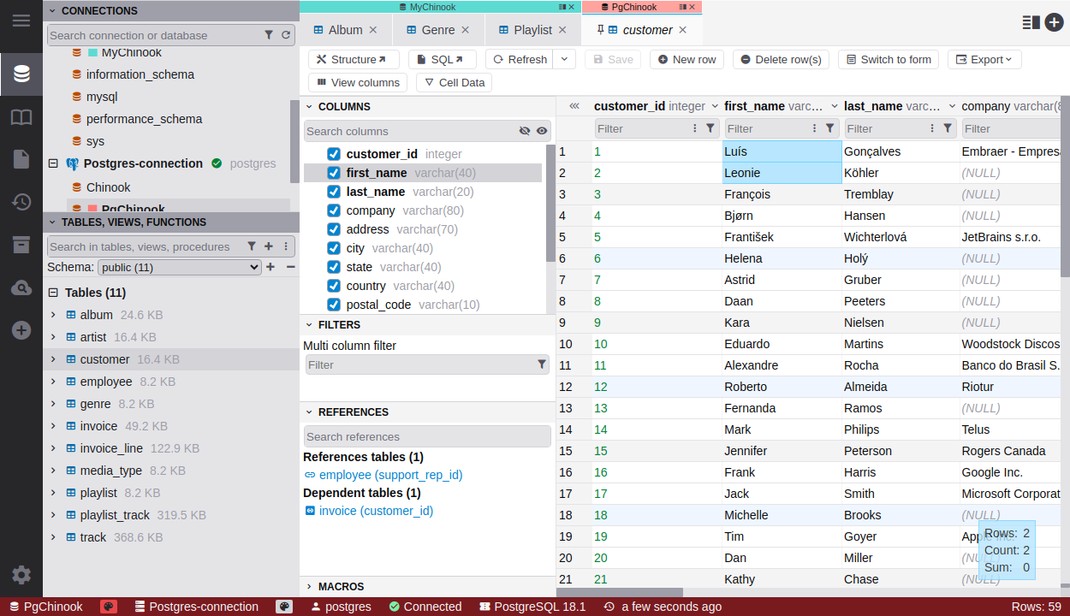Click the hide all columns icon
This screenshot has width=1070, height=616.
525,131
